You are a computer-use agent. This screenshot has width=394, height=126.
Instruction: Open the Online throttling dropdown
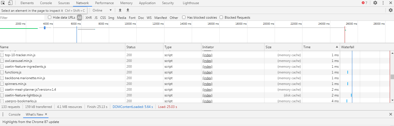point(102,10)
